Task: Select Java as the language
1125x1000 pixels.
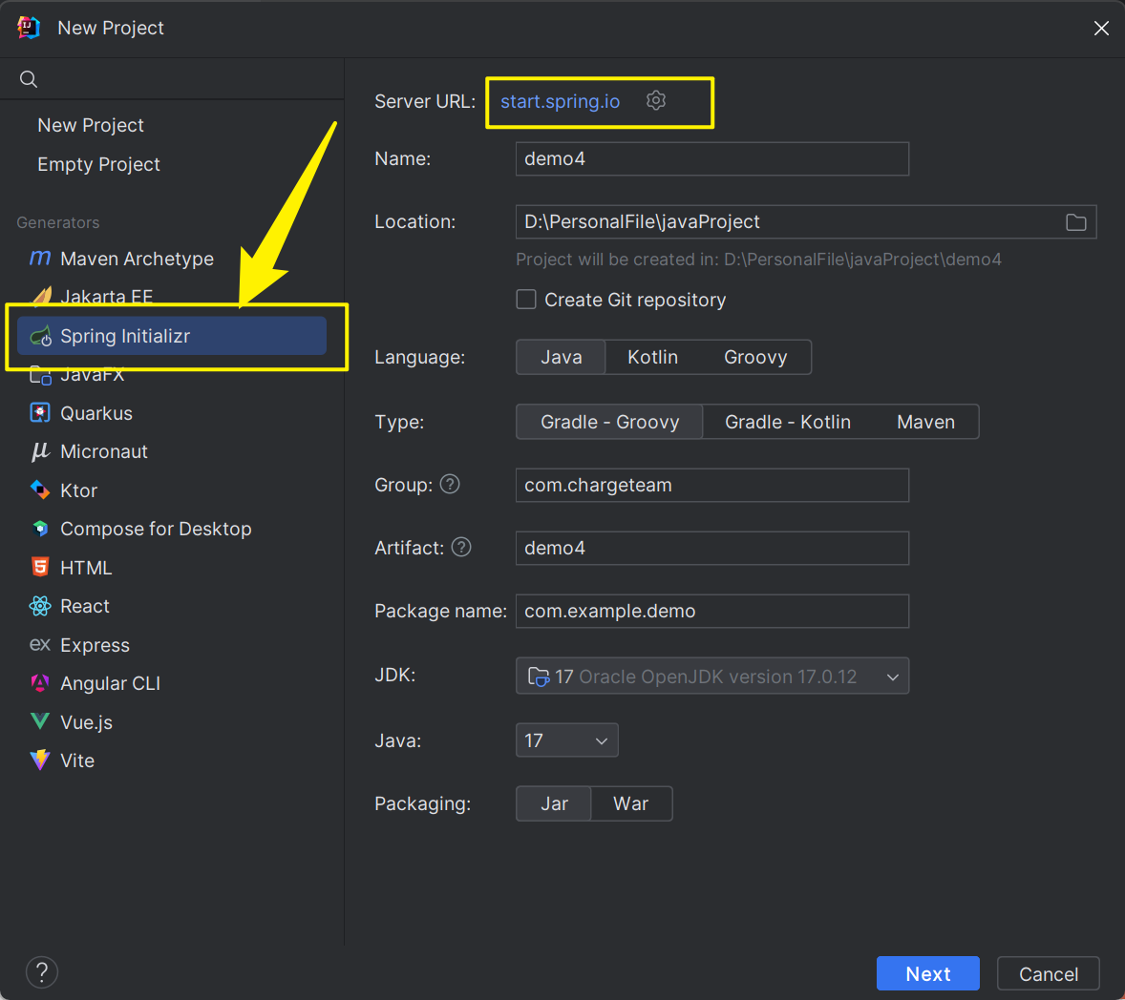Action: tap(561, 357)
